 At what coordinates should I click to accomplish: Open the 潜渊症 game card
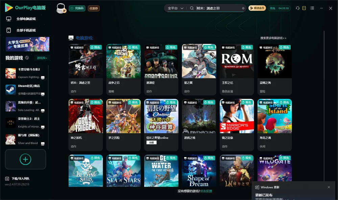161,69
